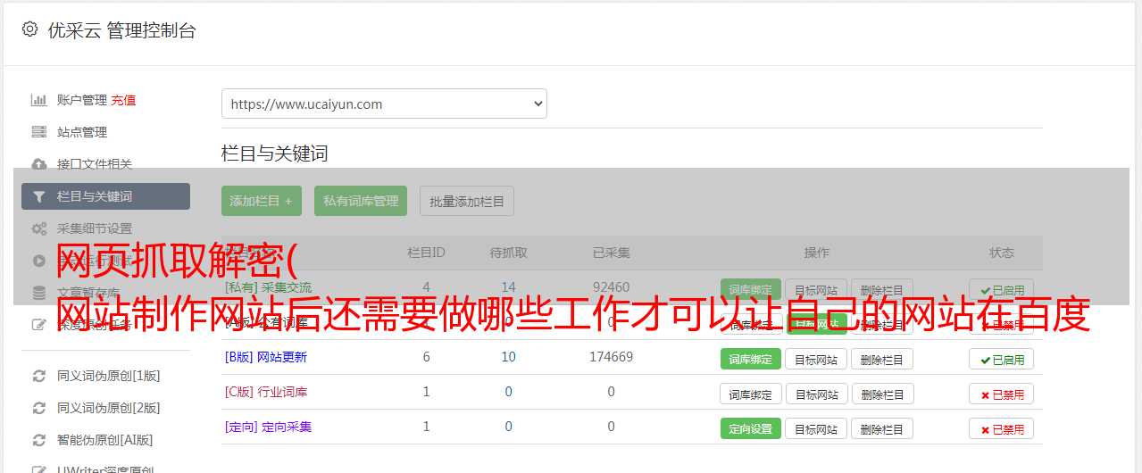
Task: Click the red 充值 recharge link
Action: click(x=124, y=100)
